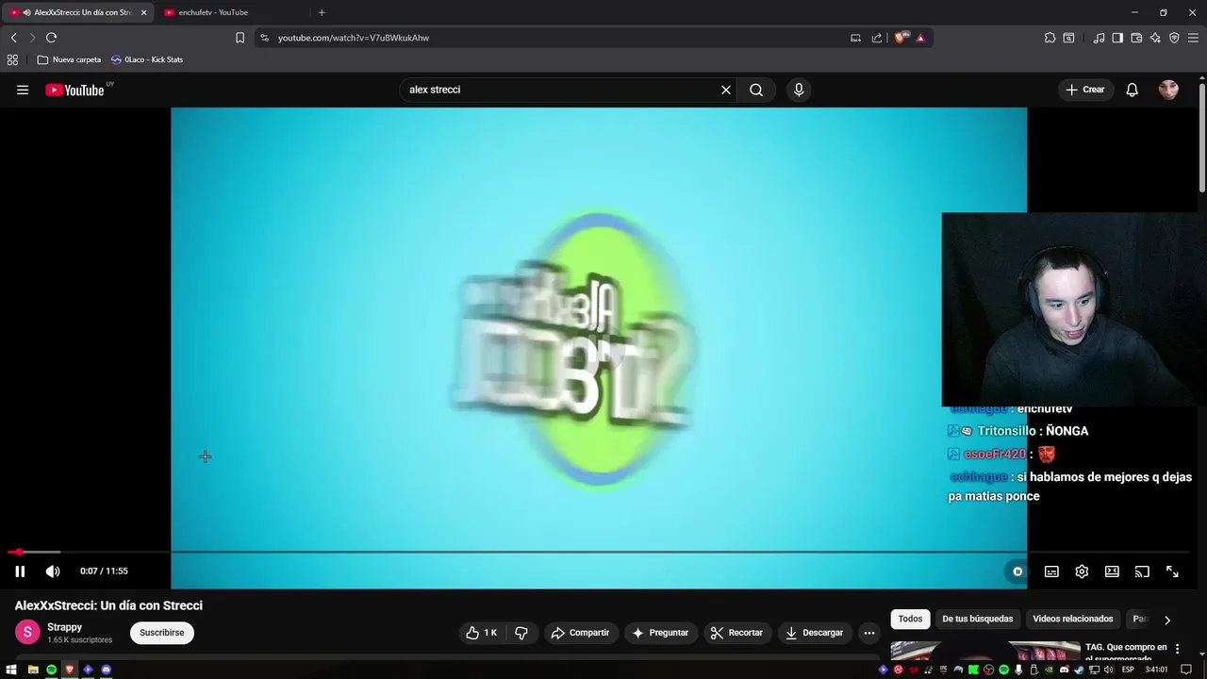Open Spotify from the taskbar

[x=51, y=670]
